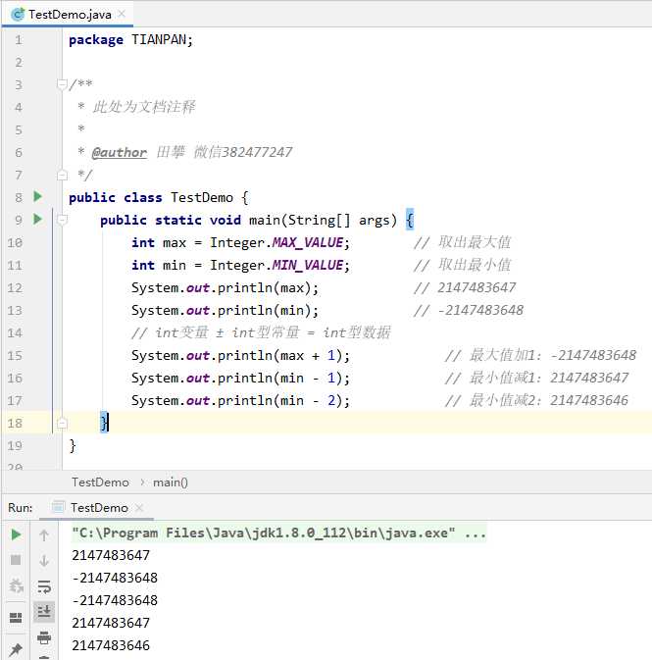This screenshot has height=660, width=652.
Task: Collapse the main method at its signature line
Action: 62,220
